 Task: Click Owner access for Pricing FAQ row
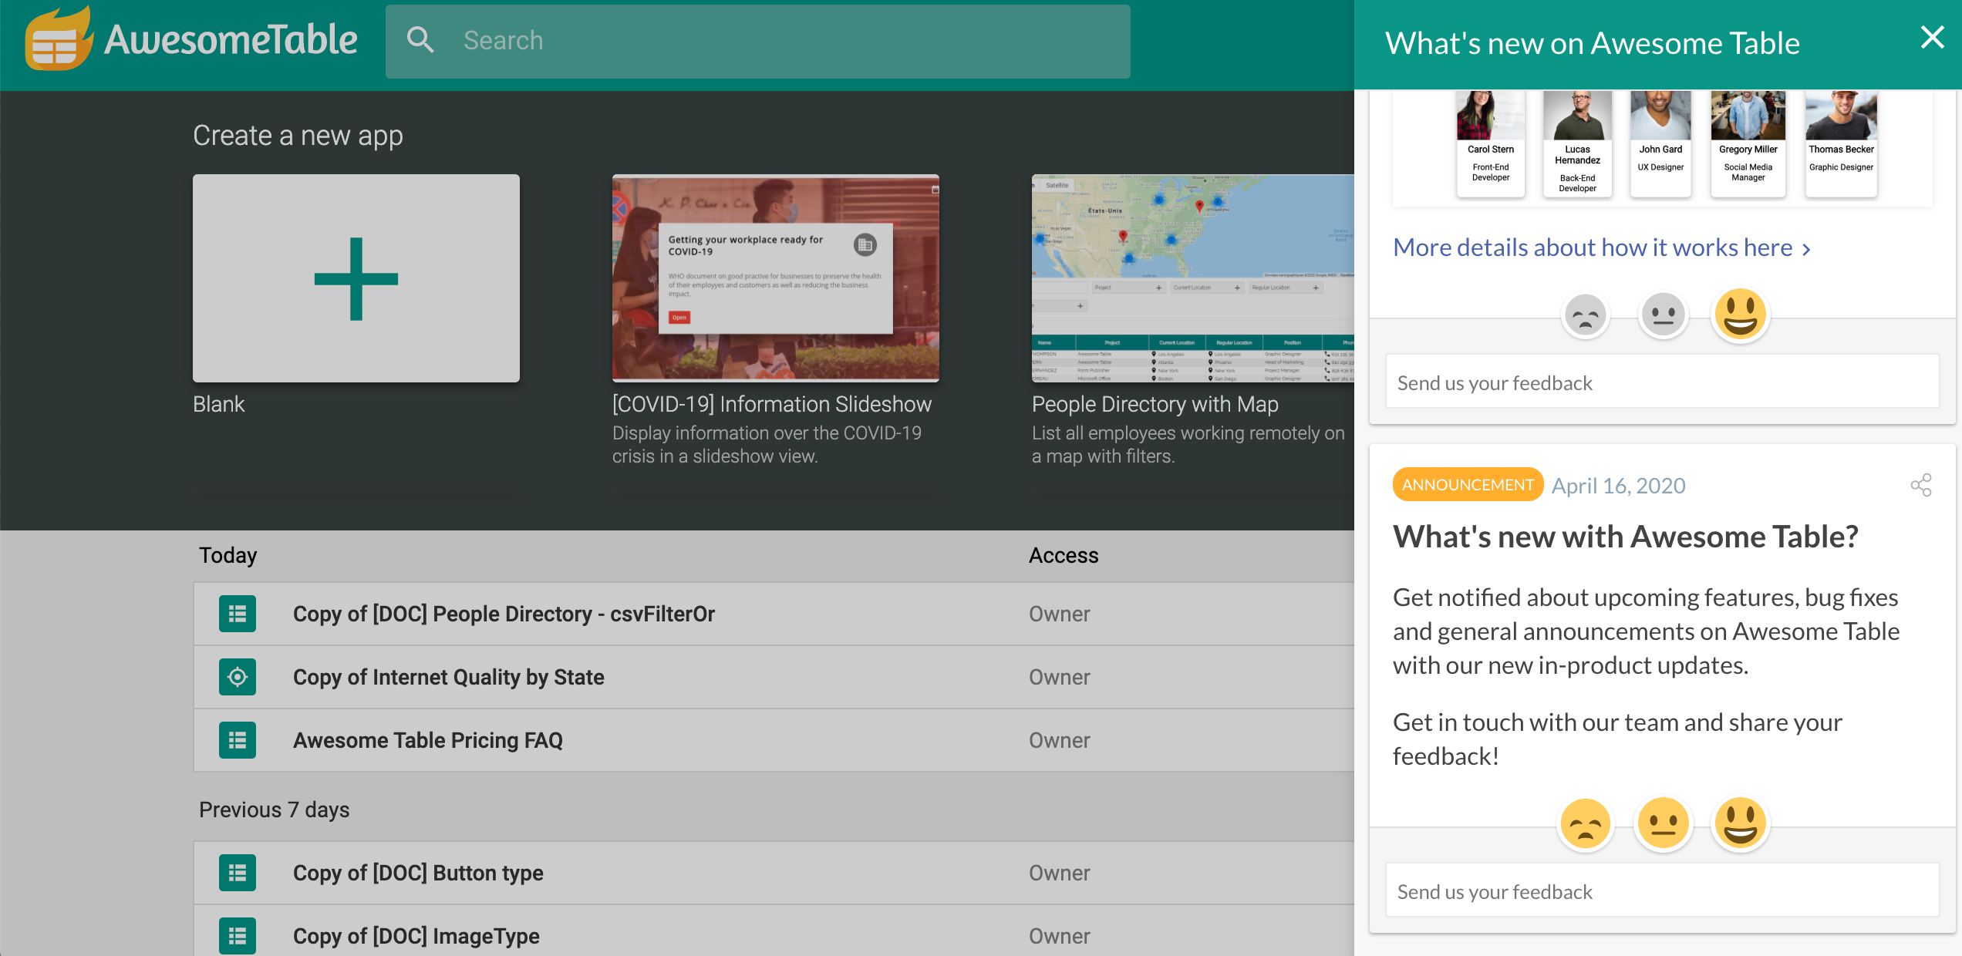point(1059,740)
